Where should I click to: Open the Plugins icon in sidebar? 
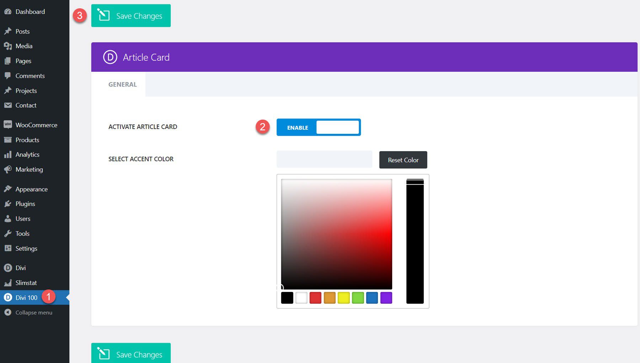pos(8,204)
